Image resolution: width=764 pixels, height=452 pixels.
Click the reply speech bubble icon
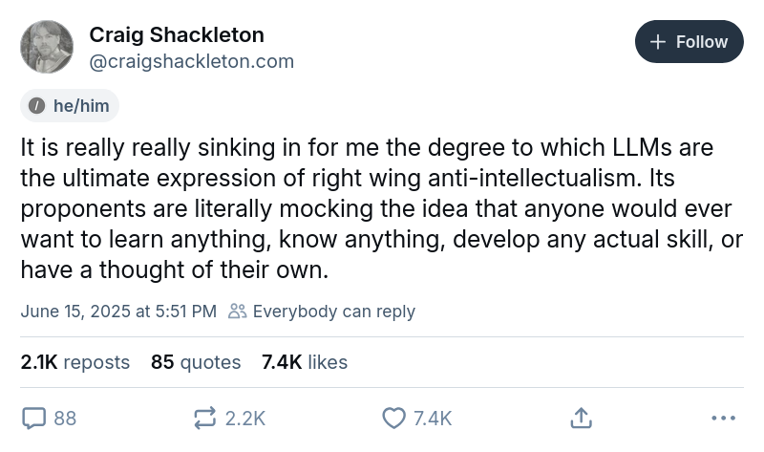(x=34, y=418)
